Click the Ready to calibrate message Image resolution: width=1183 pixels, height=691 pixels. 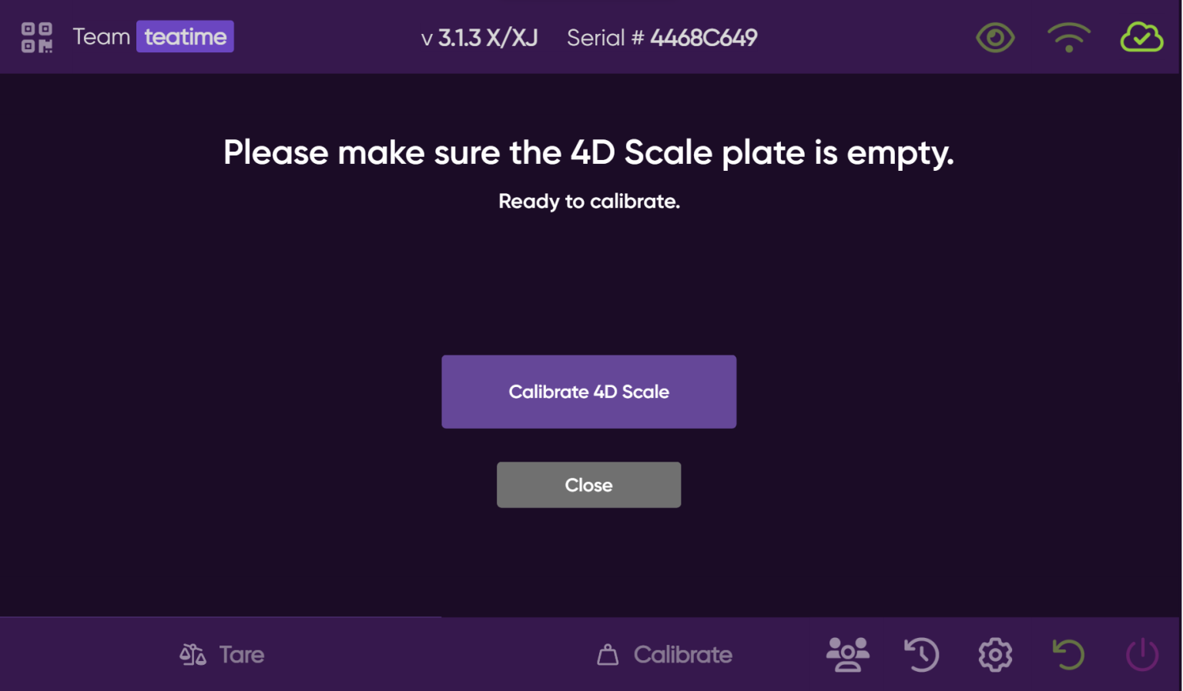point(588,201)
